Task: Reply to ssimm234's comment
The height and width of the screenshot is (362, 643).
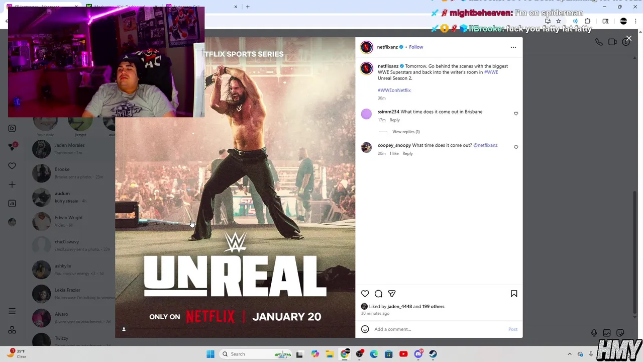Action: click(x=394, y=120)
